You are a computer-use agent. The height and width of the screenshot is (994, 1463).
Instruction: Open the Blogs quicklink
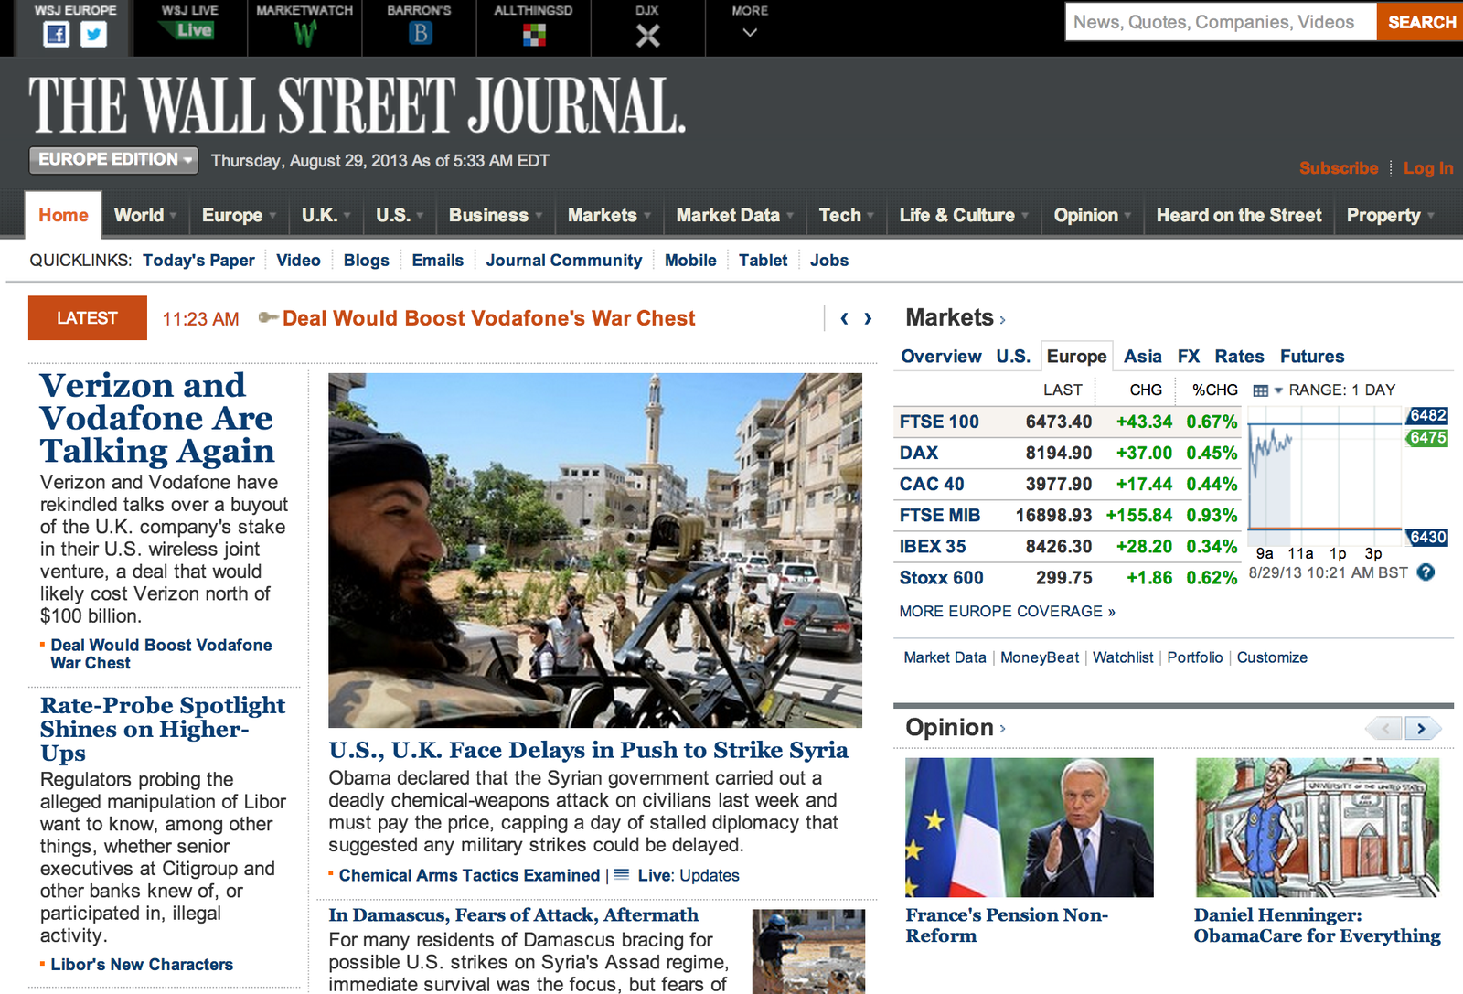tap(367, 261)
